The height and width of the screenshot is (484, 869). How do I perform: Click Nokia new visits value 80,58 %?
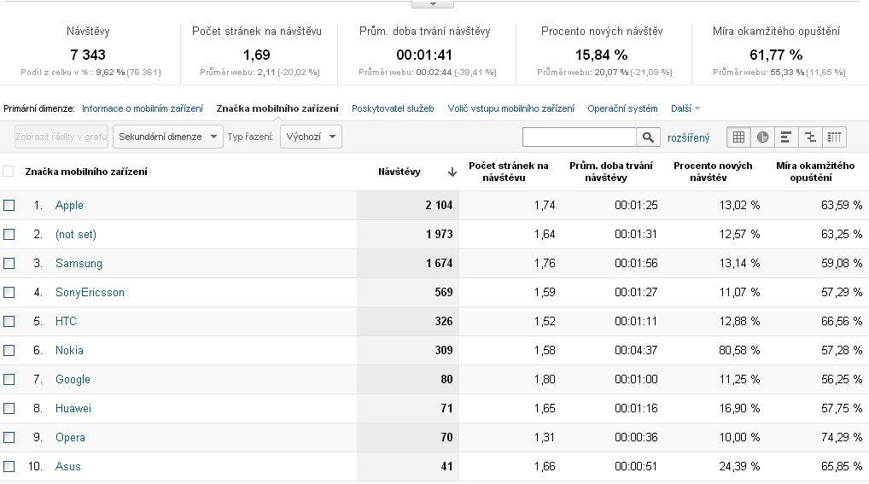[x=739, y=350]
